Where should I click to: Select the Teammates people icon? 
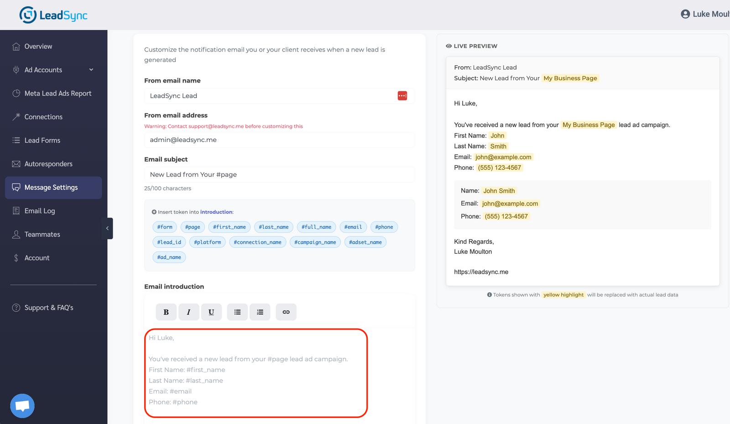[16, 234]
